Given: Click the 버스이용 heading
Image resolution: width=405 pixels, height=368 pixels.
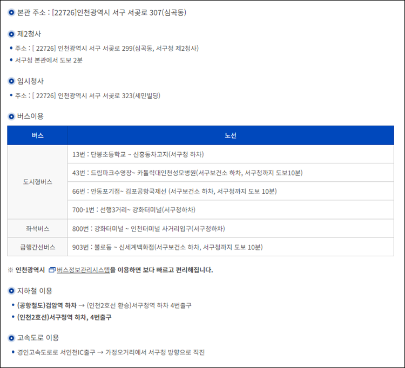Looking at the screenshot, I should [30, 117].
